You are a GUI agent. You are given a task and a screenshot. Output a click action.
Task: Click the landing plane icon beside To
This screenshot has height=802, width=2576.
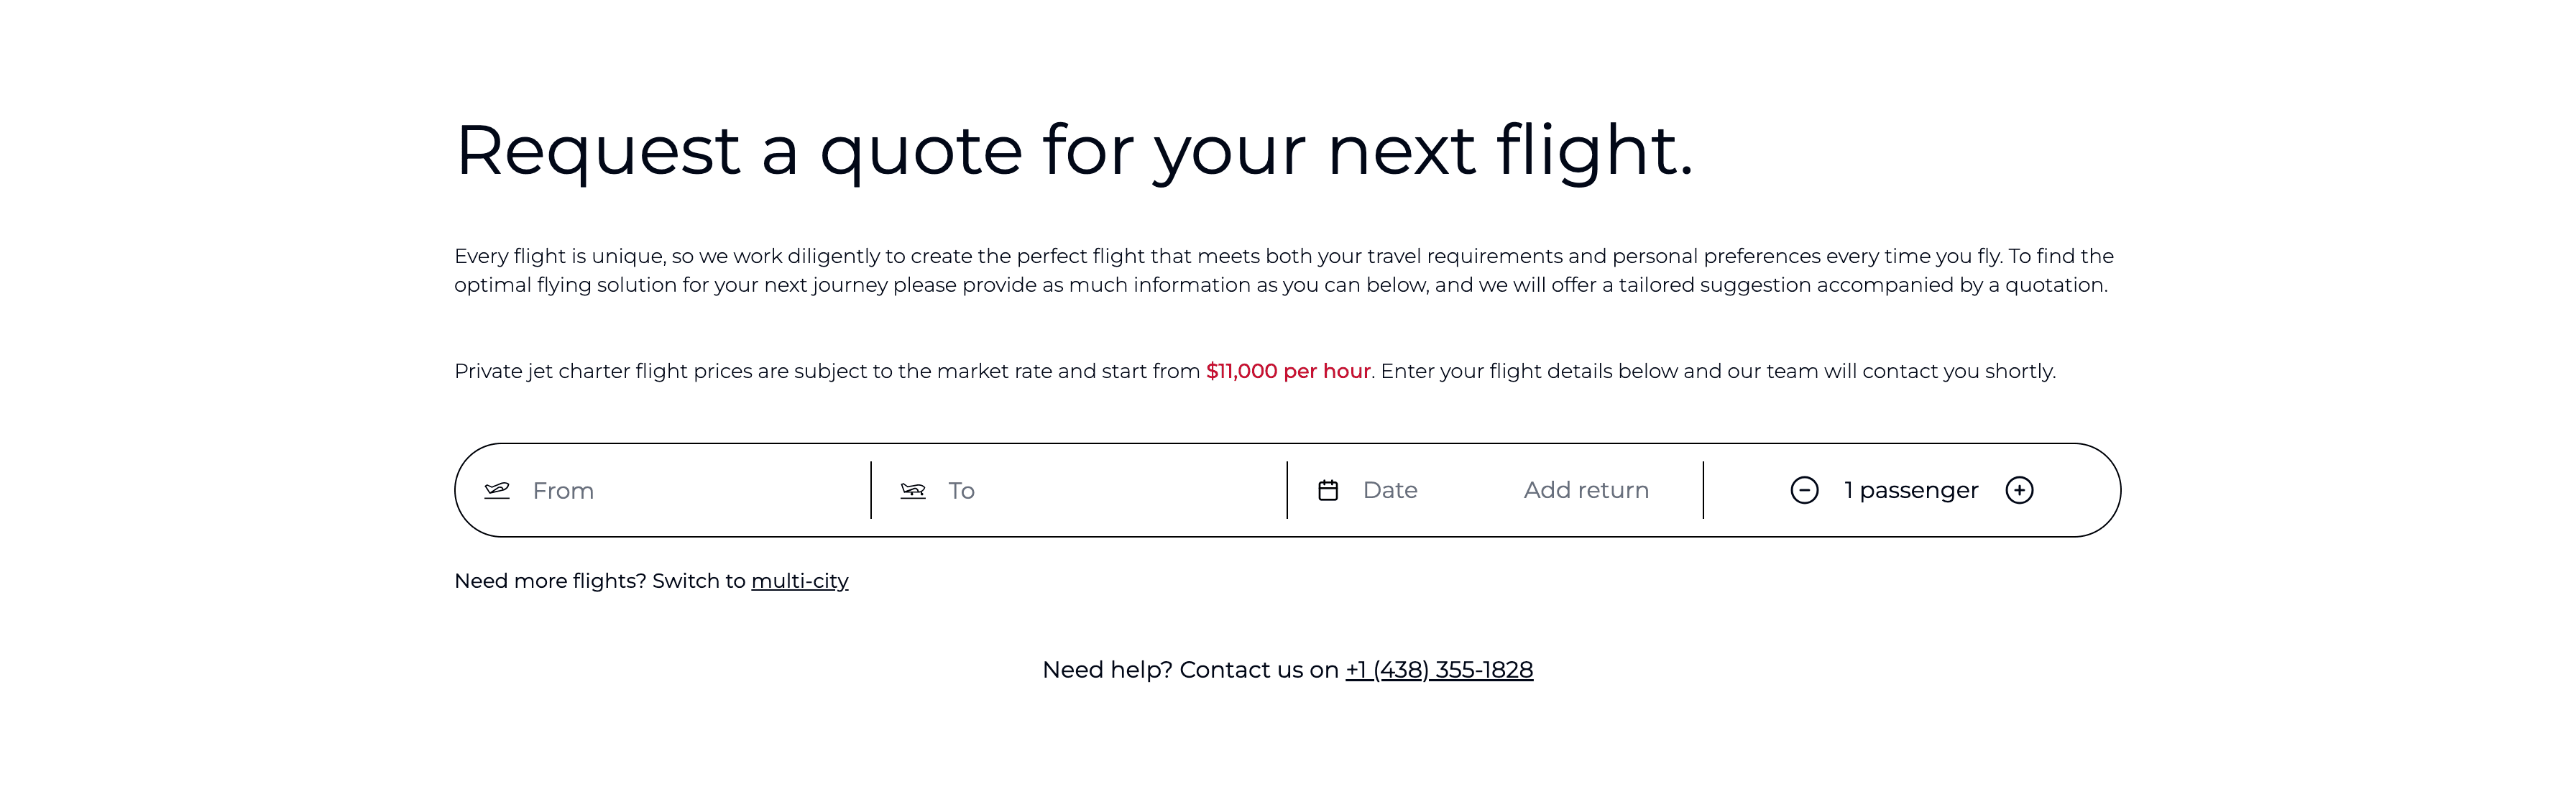pos(913,490)
